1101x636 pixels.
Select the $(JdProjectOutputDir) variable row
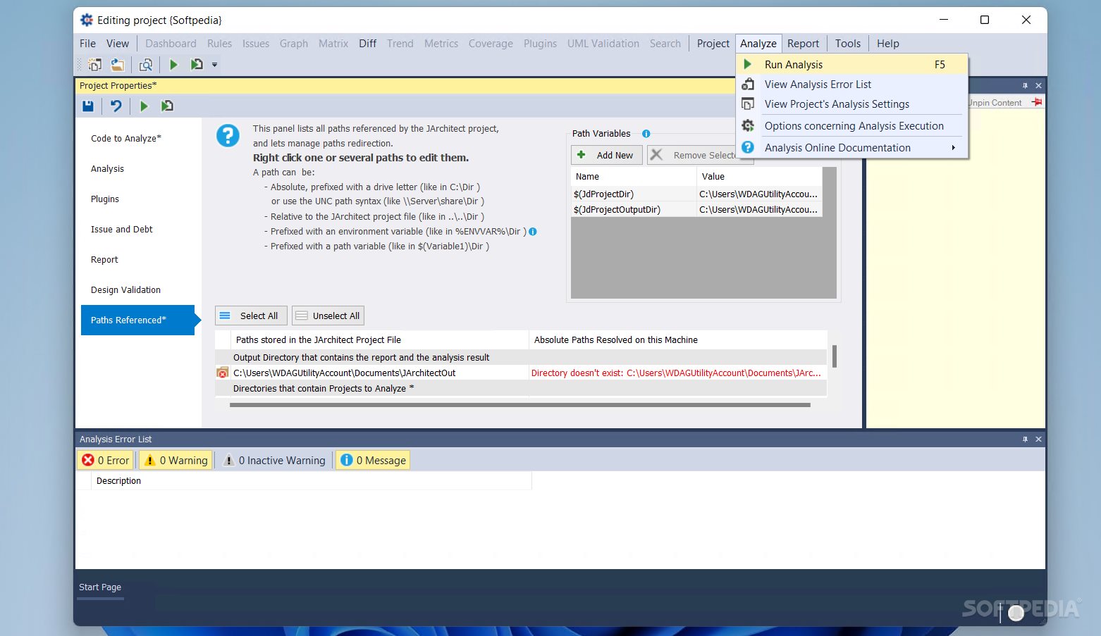click(x=696, y=210)
